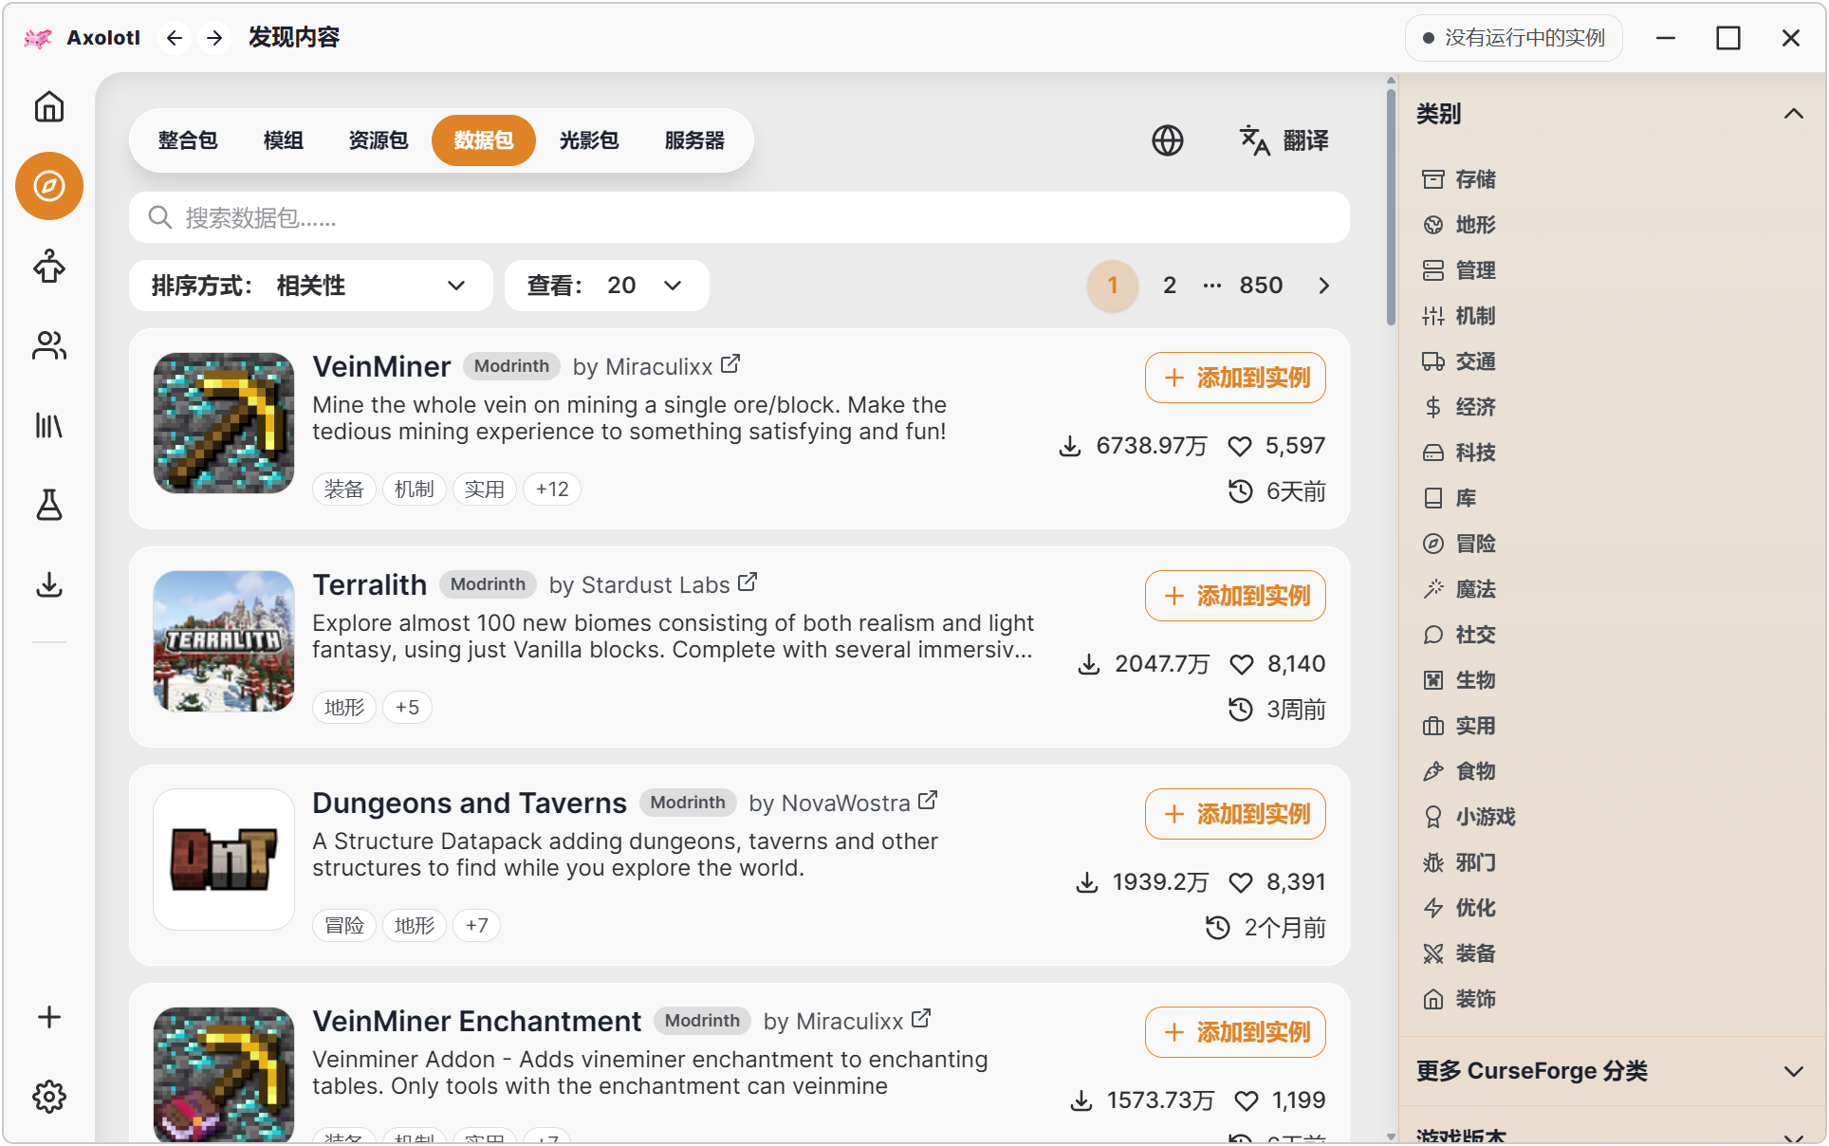Filter by the 经济 category
The height and width of the screenshot is (1146, 1829).
1460,407
